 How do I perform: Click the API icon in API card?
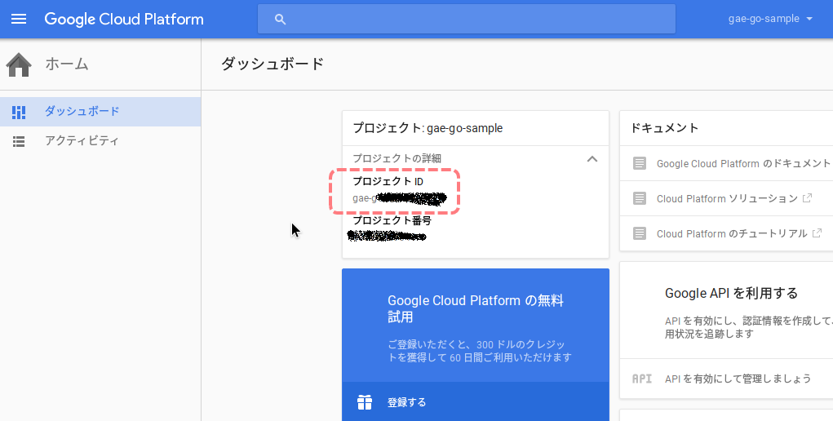[642, 379]
